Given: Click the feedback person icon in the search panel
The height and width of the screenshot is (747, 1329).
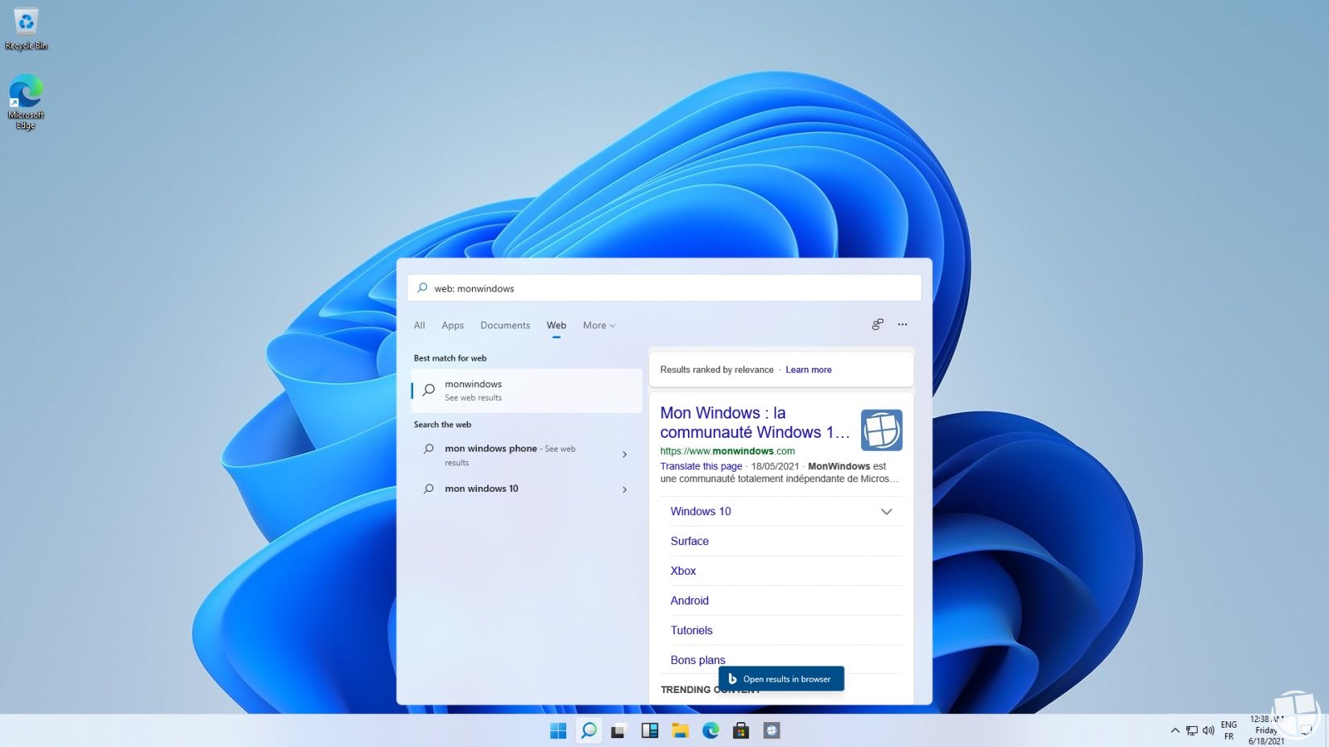Looking at the screenshot, I should (877, 324).
